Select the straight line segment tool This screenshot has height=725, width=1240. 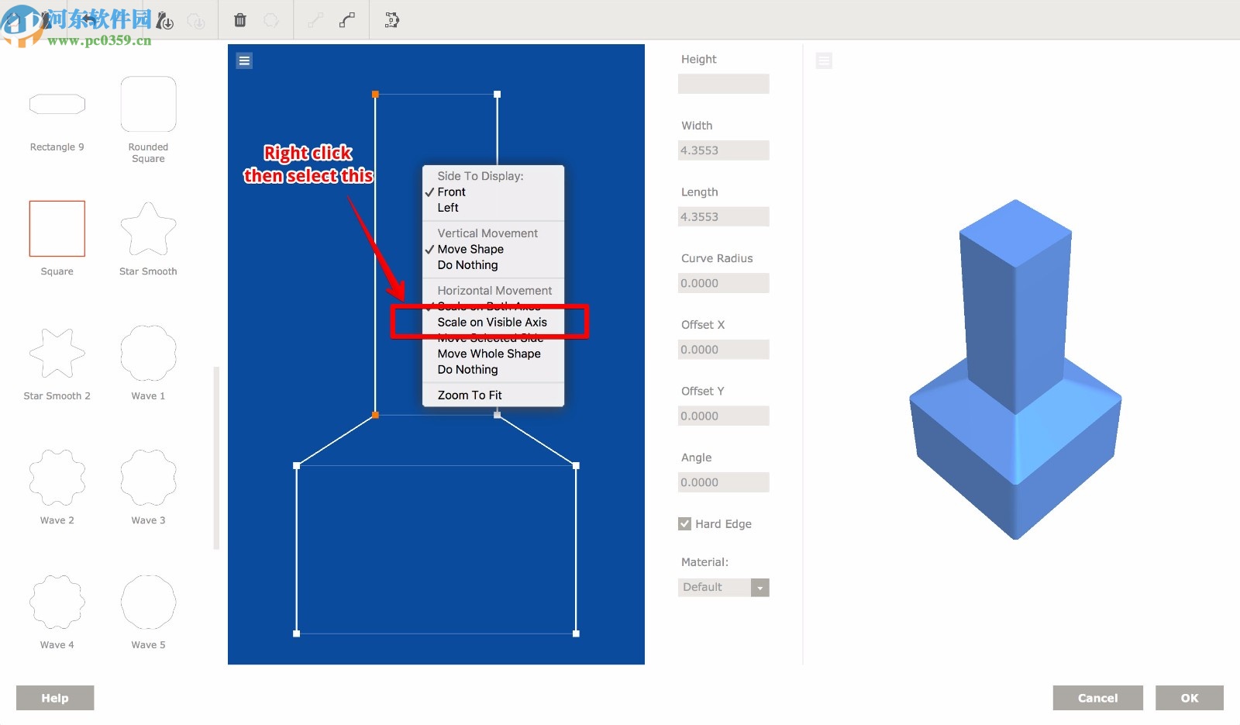click(316, 20)
